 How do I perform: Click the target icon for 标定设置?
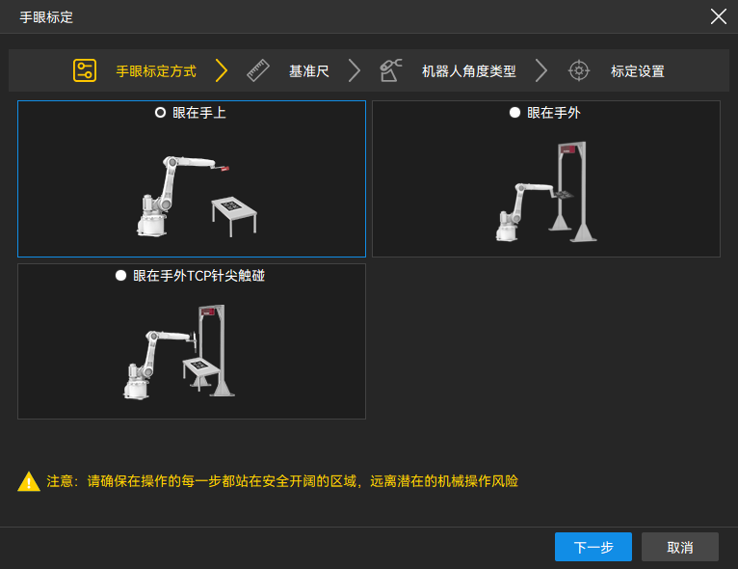tap(578, 70)
